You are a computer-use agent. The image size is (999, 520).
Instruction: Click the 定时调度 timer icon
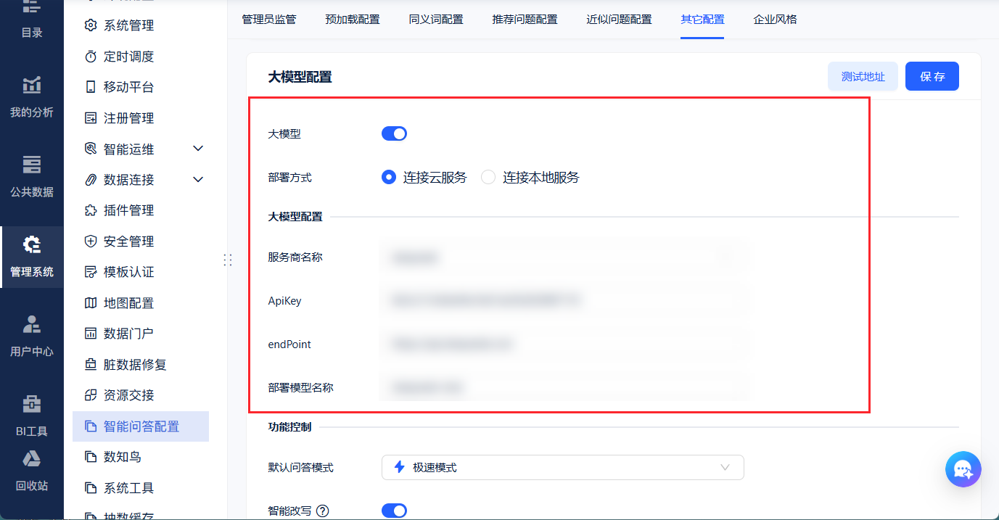pos(91,57)
